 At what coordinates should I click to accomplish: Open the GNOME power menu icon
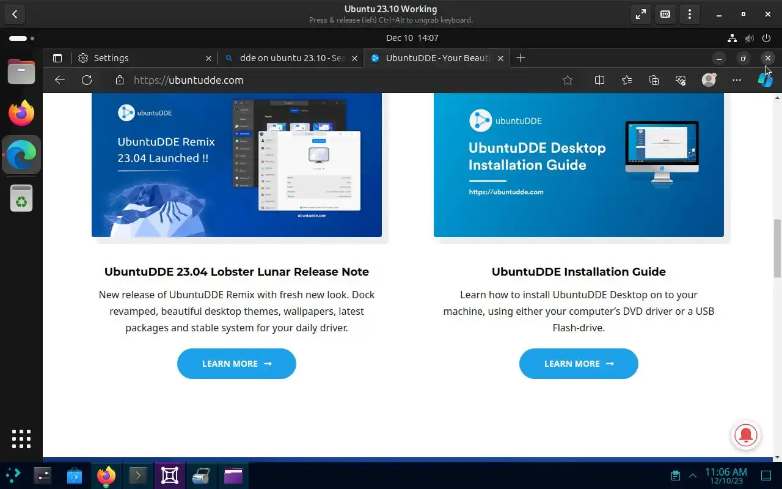click(x=766, y=38)
